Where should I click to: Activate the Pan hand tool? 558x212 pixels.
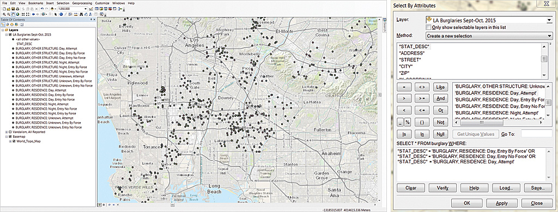(x=13, y=14)
